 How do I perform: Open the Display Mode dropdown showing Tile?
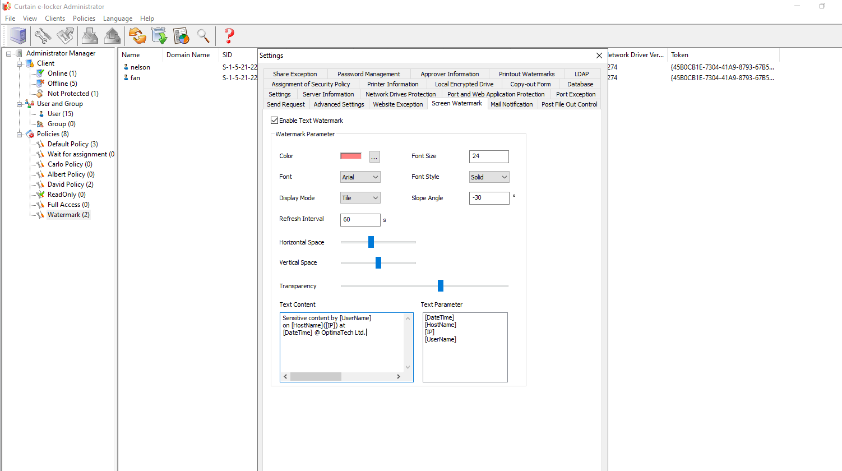(360, 198)
